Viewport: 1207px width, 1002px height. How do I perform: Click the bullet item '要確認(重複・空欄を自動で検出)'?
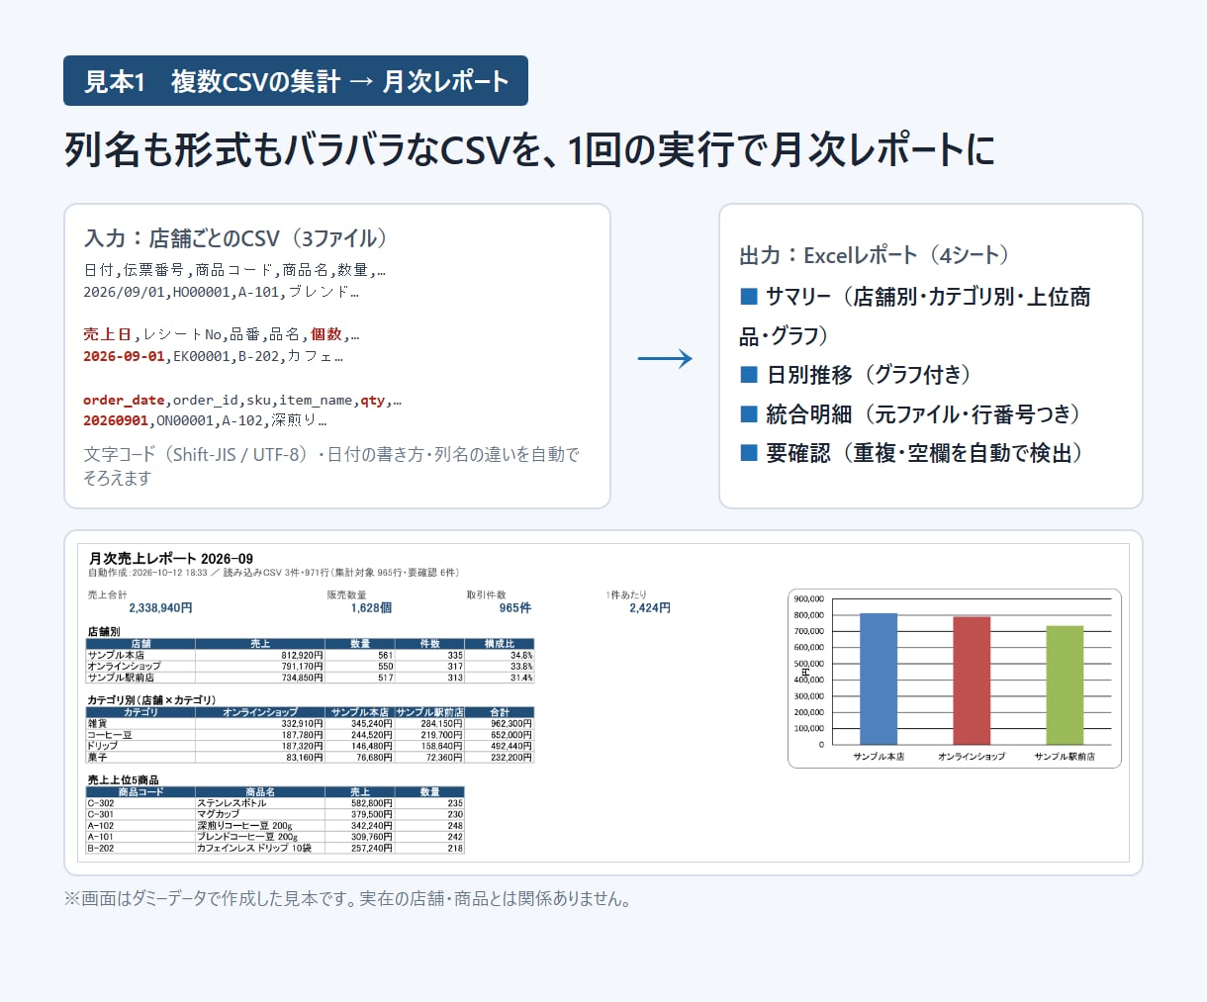click(912, 453)
